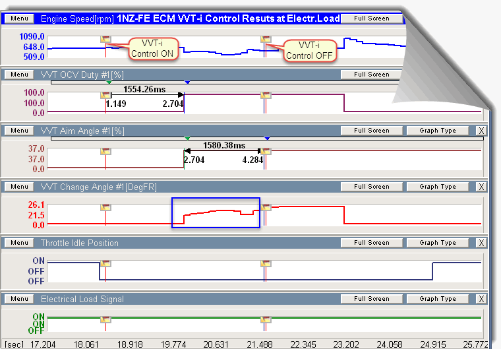501x349 pixels.
Task: Click the left flag marker in VVT Change Angle graph
Action: coord(105,207)
